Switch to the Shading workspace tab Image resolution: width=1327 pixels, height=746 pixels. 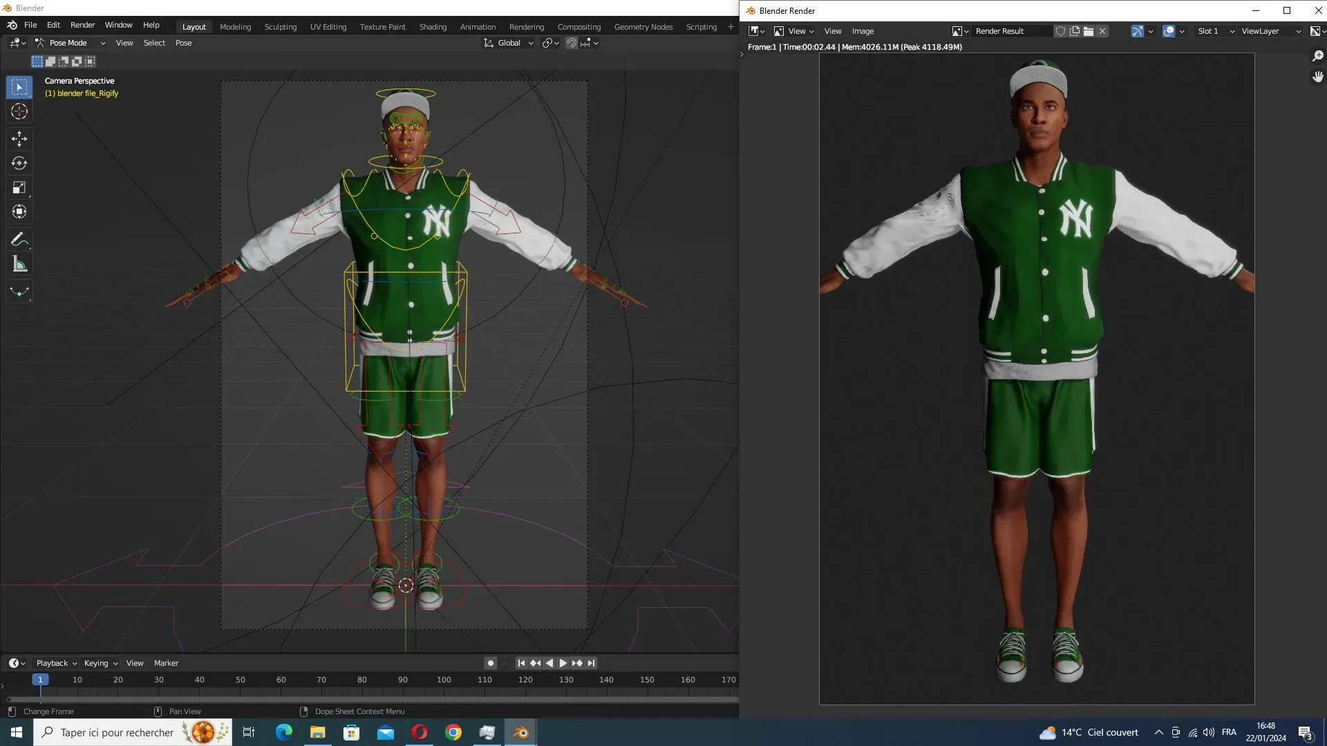pyautogui.click(x=433, y=27)
